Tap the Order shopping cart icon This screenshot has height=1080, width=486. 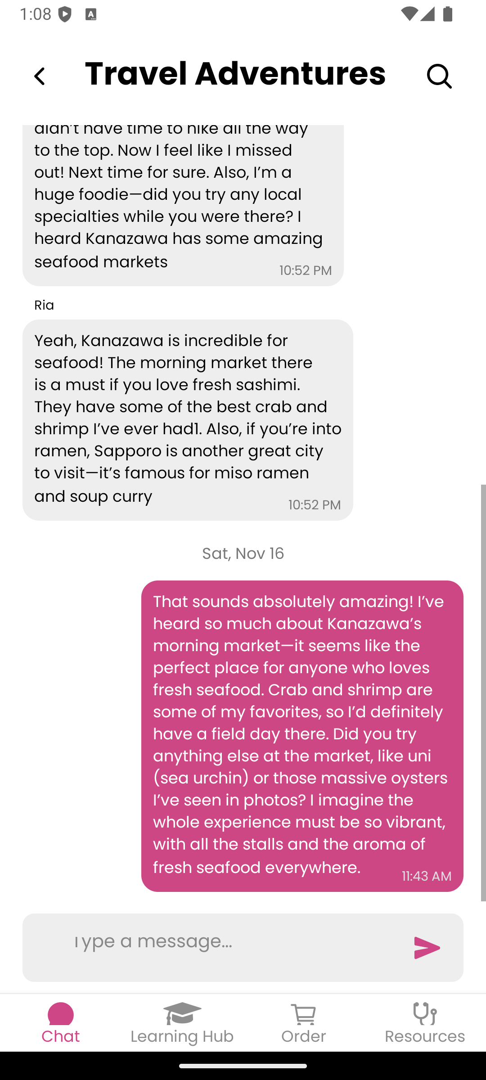tap(304, 1013)
